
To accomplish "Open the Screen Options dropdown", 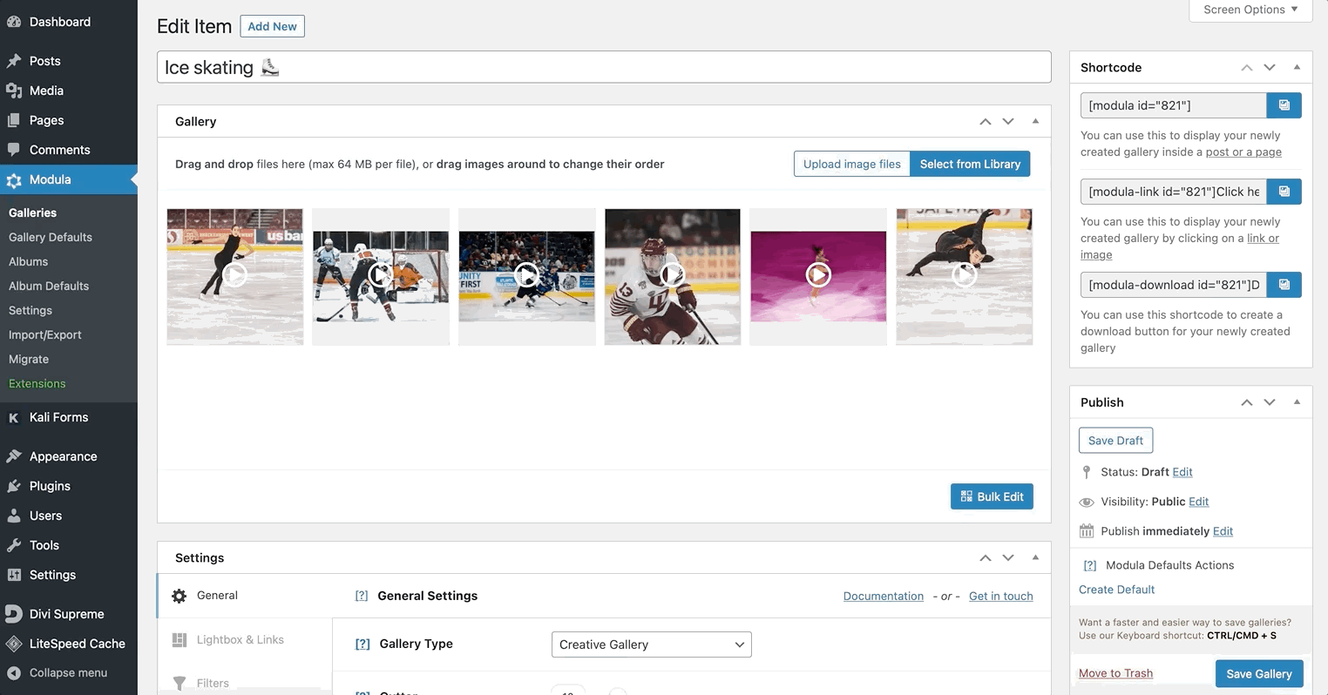I will (x=1250, y=10).
